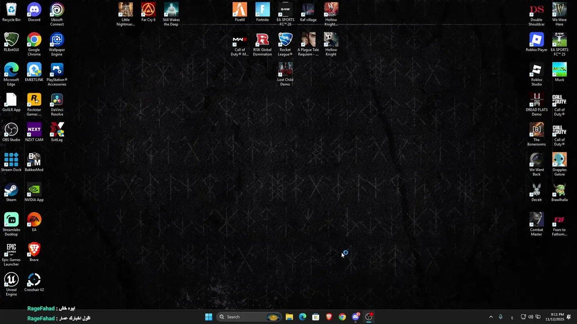Open the Windows Start menu
The width and height of the screenshot is (577, 324).
point(209,317)
